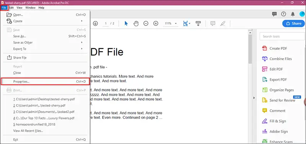
Task: Click the Create PDF menu icon
Action: click(x=9, y=21)
